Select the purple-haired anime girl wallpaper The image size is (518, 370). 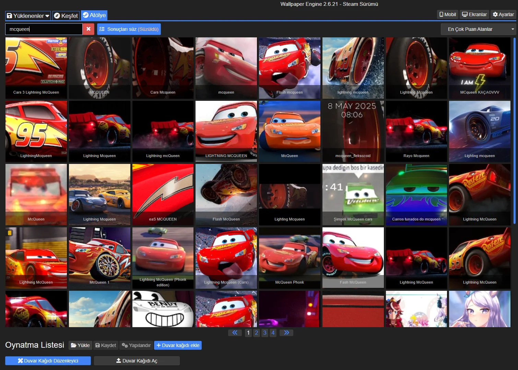[x=480, y=309]
